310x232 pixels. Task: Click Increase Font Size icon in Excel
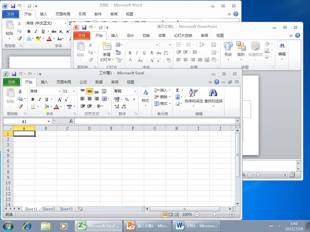tap(60, 99)
